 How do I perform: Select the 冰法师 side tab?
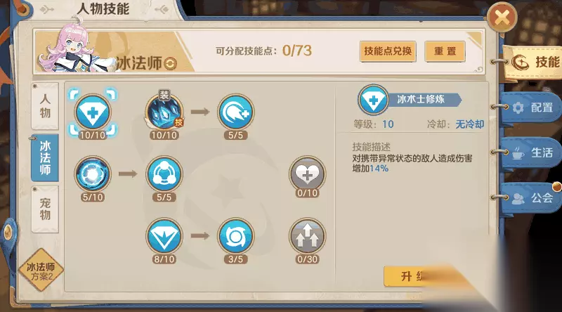tap(45, 158)
